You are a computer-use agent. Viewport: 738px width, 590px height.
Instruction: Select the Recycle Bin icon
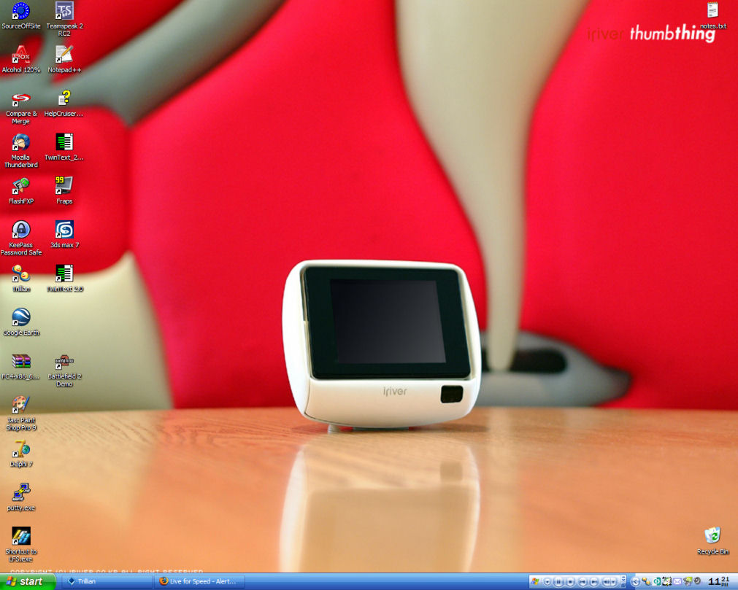click(x=712, y=541)
